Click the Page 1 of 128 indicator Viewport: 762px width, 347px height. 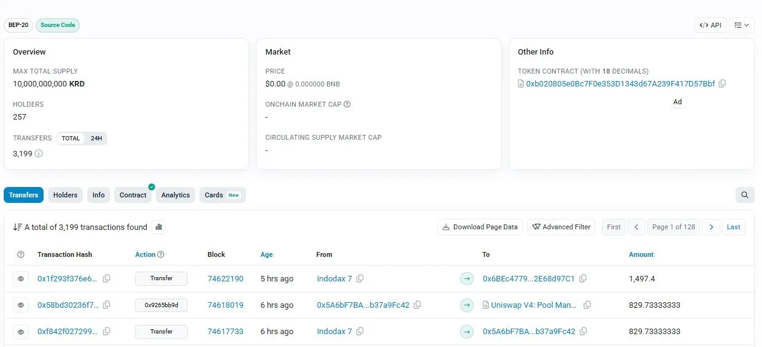pos(674,227)
